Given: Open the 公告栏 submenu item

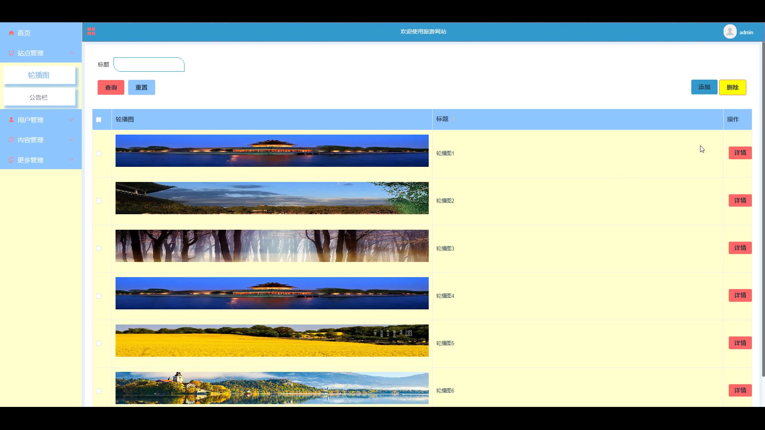Looking at the screenshot, I should pyautogui.click(x=39, y=97).
